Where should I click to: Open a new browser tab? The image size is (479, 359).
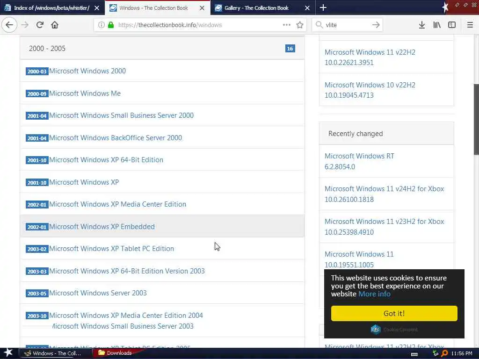(x=323, y=7)
